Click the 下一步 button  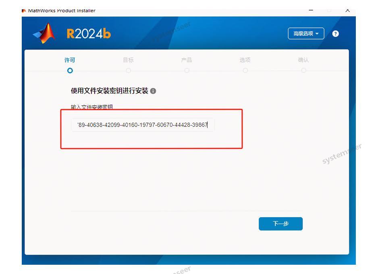(280, 224)
